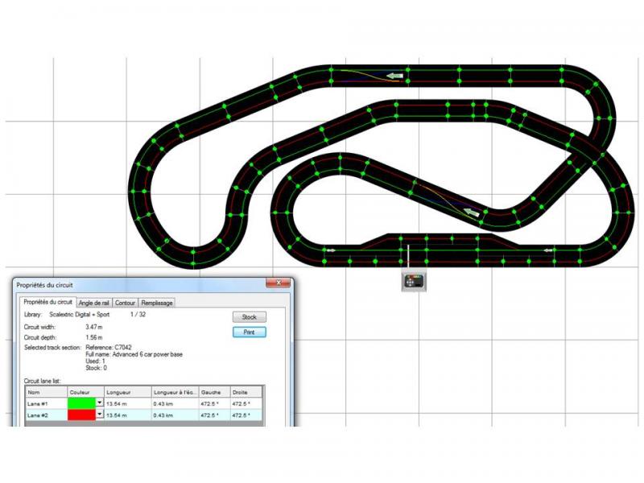This screenshot has width=644, height=483.
Task: Pick the green Lane #1 colour swatch
Action: 83,402
